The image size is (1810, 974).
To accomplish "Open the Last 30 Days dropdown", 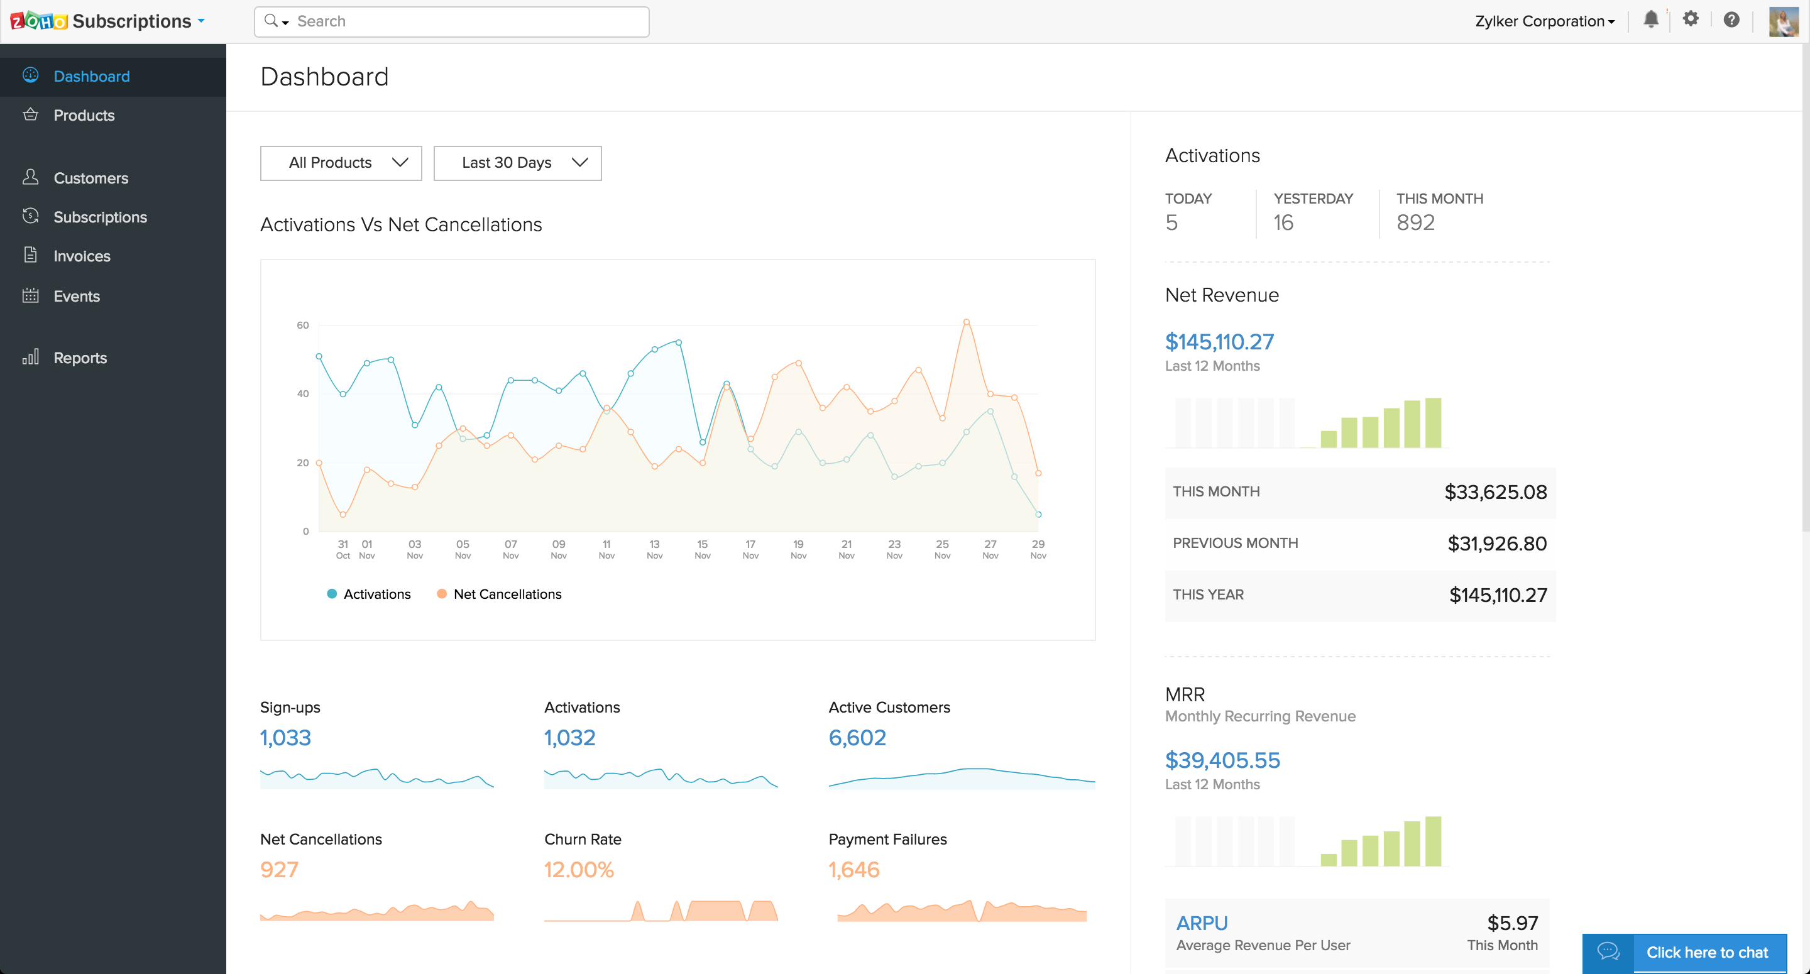I will pyautogui.click(x=517, y=163).
